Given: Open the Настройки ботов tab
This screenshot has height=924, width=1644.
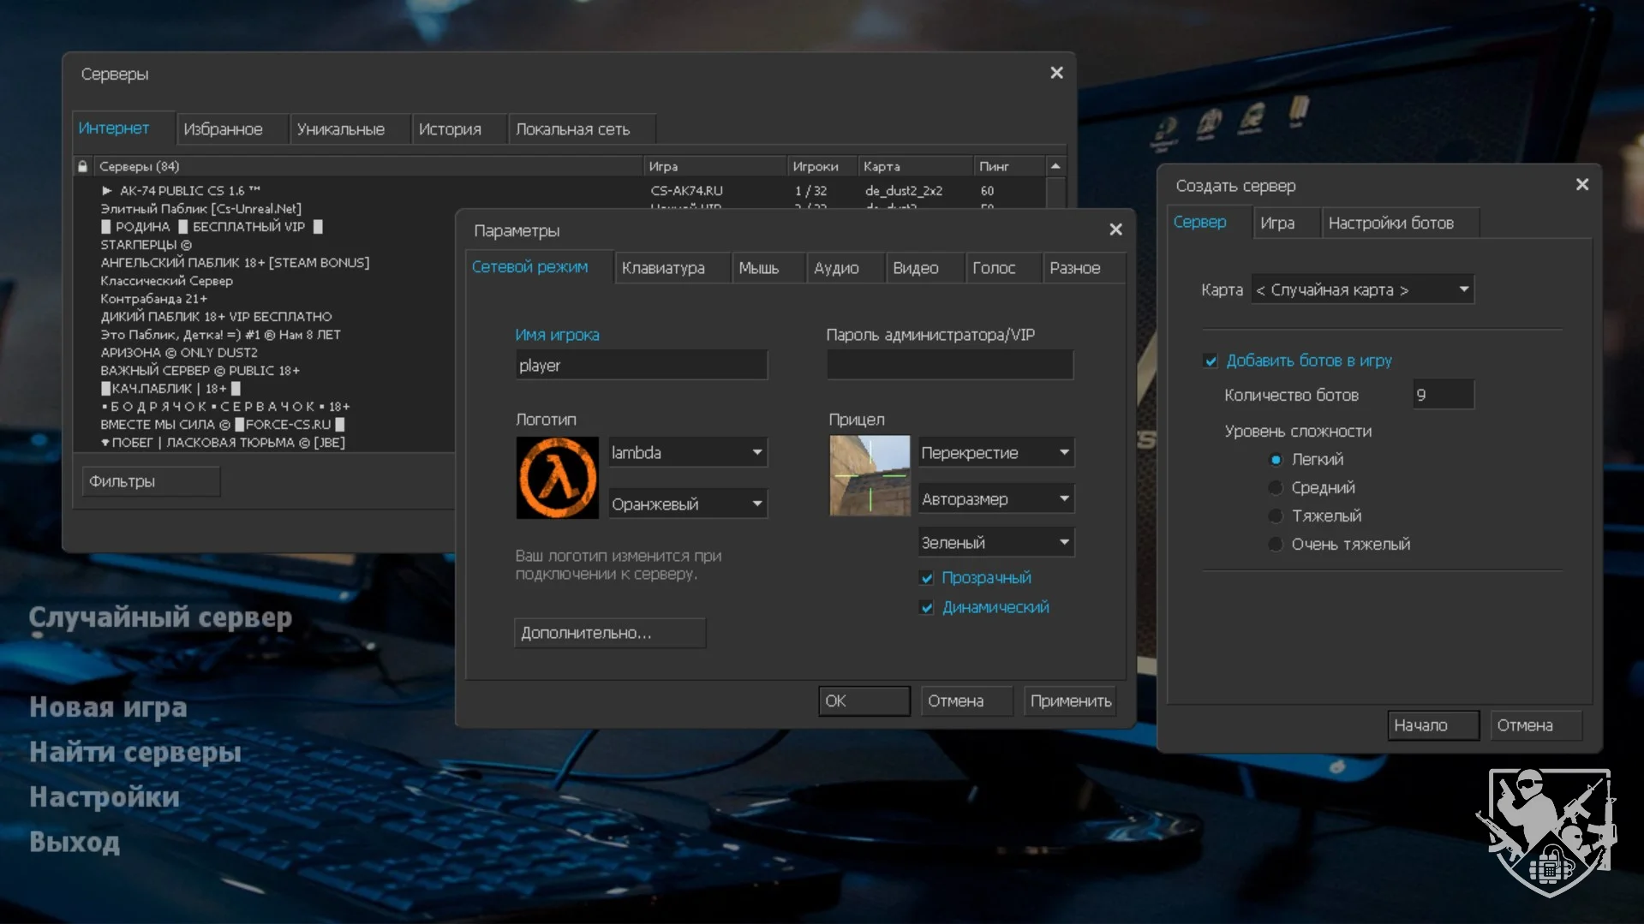Looking at the screenshot, I should 1390,224.
